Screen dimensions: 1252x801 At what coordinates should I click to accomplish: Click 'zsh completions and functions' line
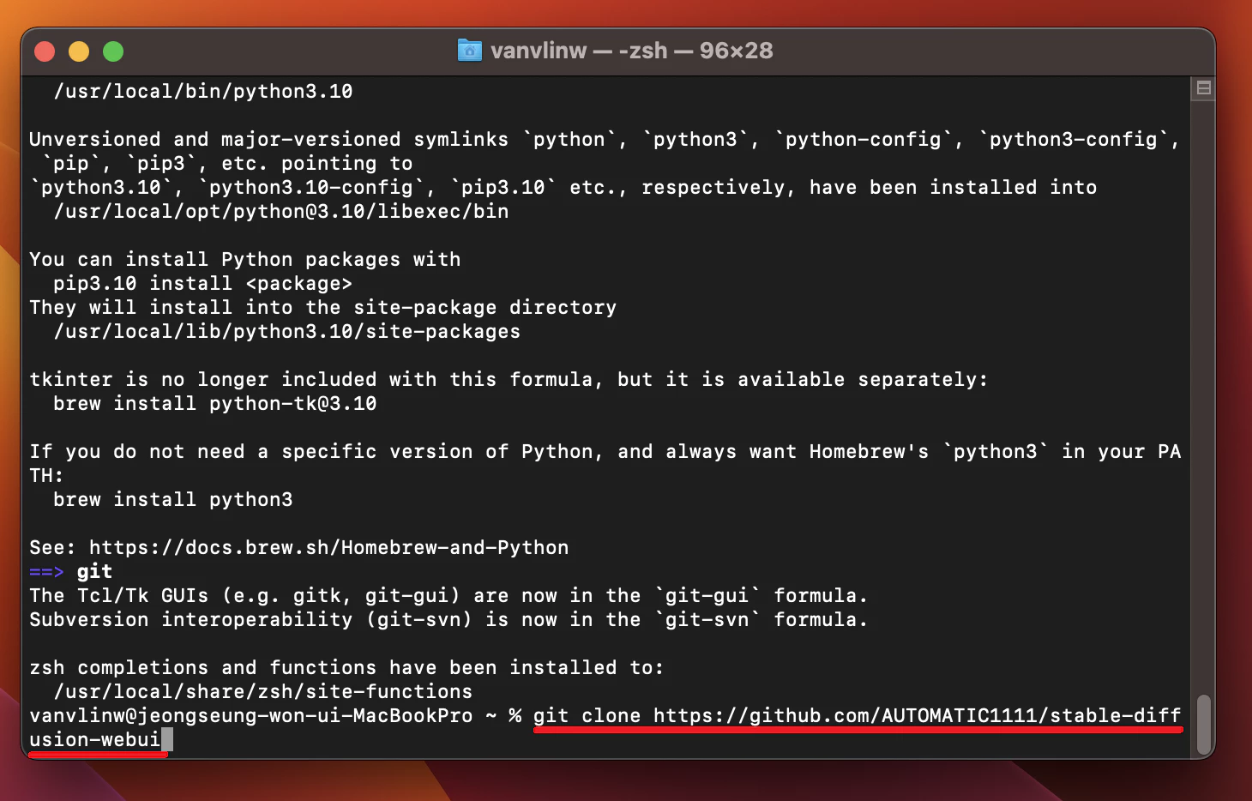(346, 667)
